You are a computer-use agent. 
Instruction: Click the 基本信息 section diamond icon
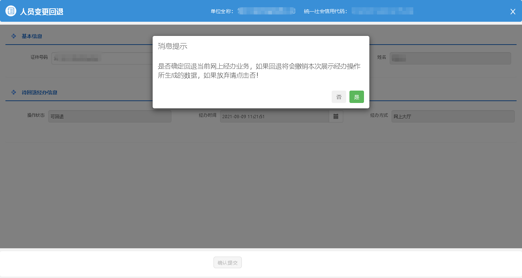[x=14, y=36]
